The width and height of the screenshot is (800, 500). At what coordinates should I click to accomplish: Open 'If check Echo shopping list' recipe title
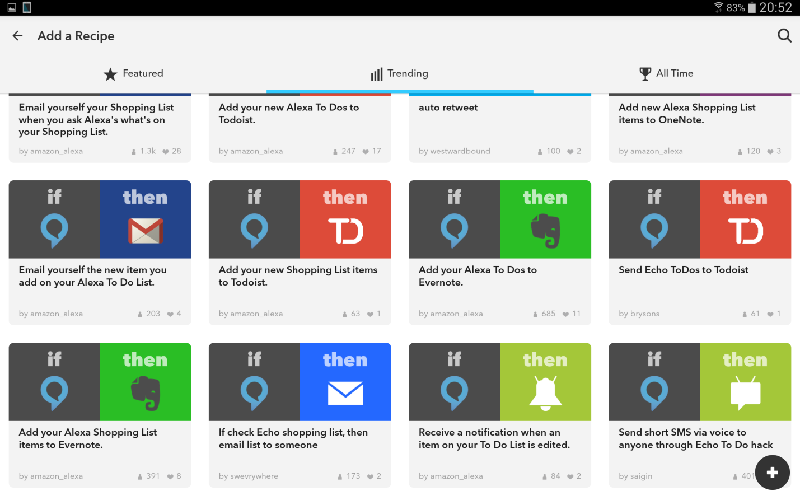tap(293, 438)
